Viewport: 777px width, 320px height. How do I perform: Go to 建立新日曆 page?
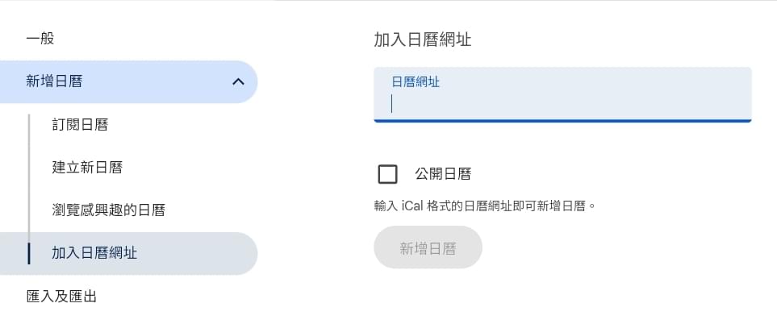click(x=87, y=168)
